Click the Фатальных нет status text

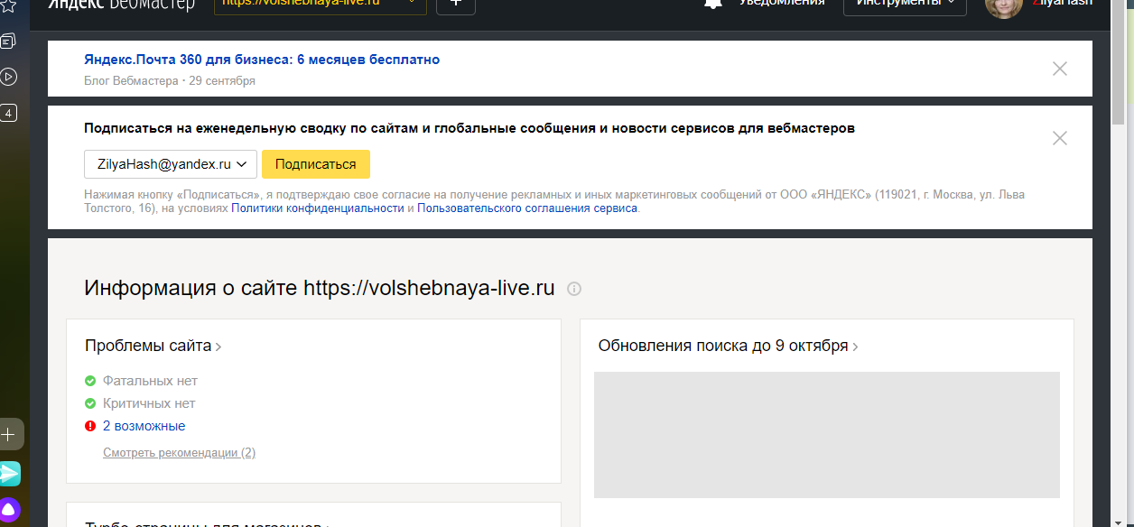tap(150, 381)
